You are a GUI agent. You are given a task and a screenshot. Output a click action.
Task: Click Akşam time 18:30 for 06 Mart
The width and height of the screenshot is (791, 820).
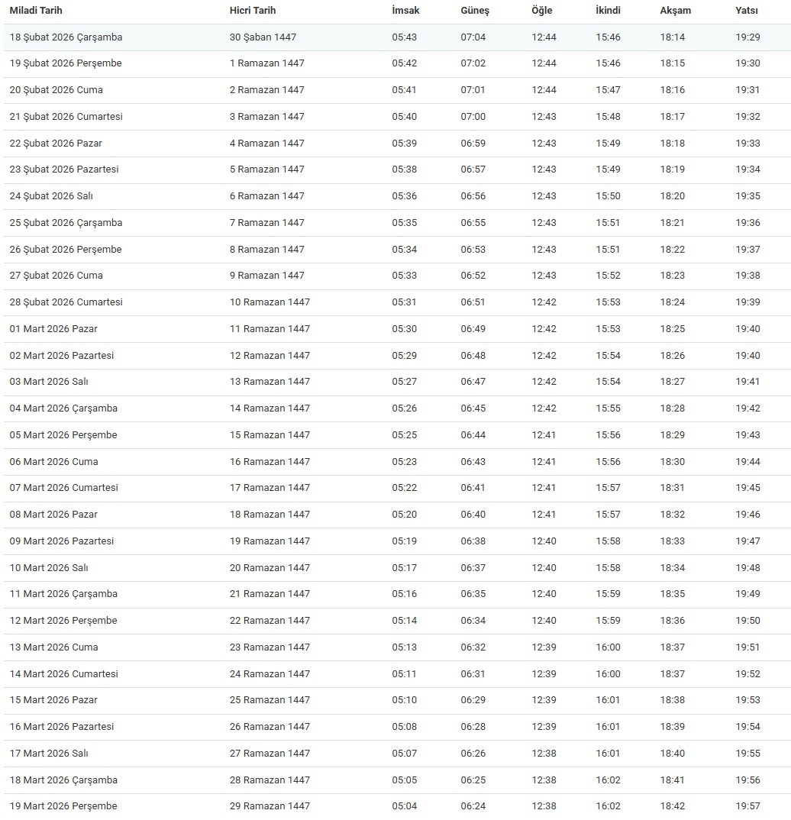pyautogui.click(x=673, y=462)
